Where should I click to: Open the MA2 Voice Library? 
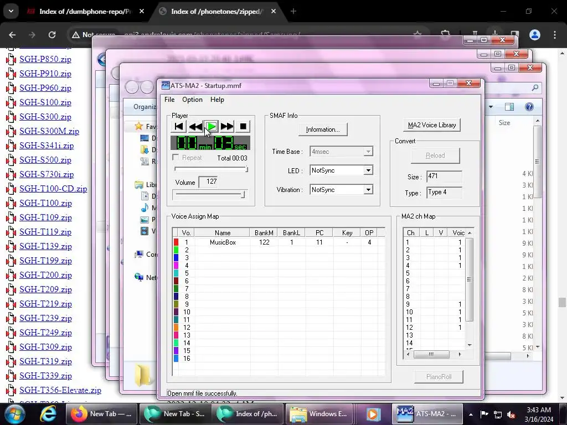(432, 125)
